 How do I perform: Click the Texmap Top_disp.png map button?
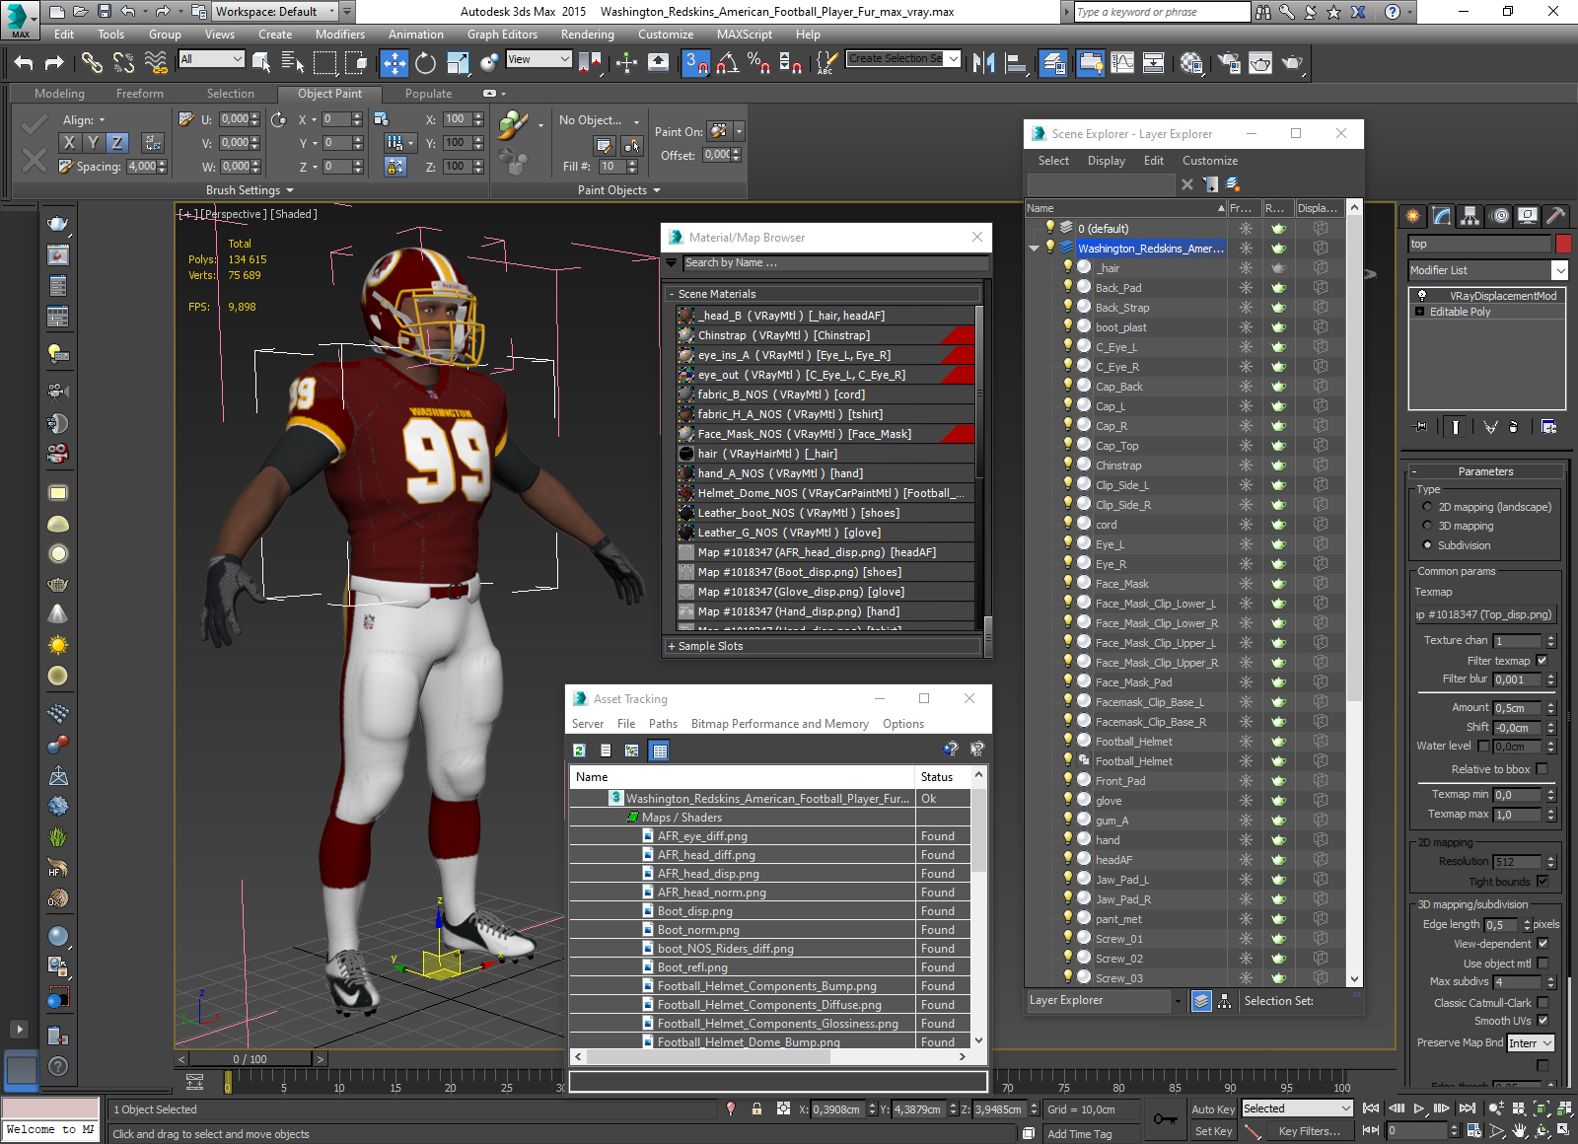1485,614
